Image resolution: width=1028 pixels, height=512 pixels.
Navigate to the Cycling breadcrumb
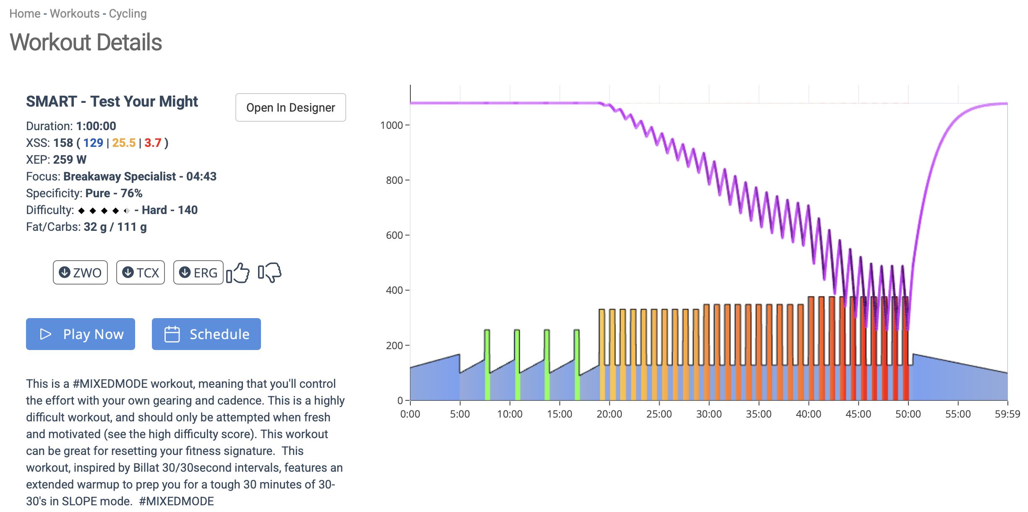click(x=128, y=13)
